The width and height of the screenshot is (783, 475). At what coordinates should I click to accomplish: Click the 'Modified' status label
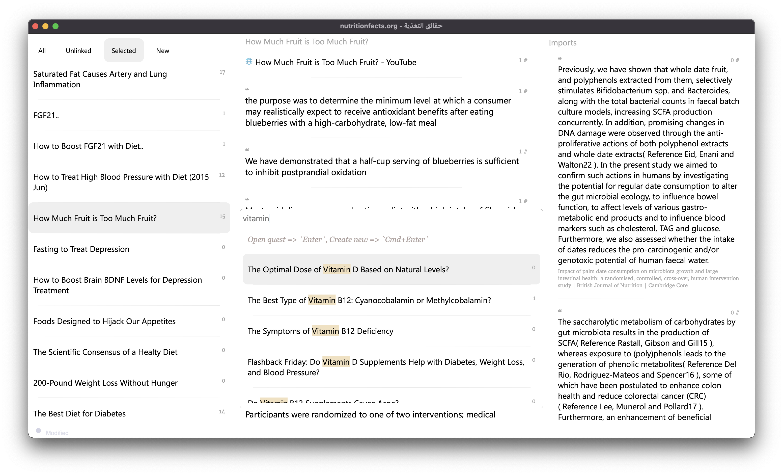(57, 433)
